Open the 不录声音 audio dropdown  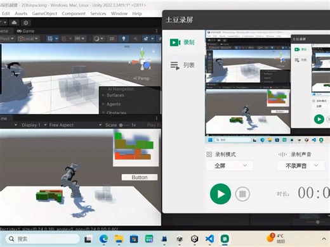pos(301,166)
